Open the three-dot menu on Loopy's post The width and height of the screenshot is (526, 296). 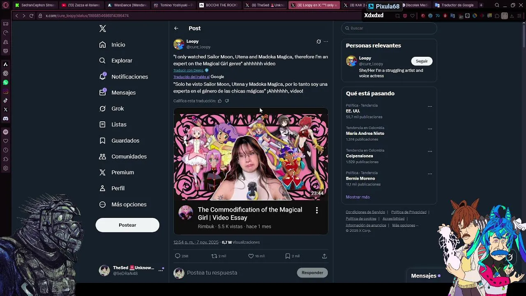click(326, 42)
